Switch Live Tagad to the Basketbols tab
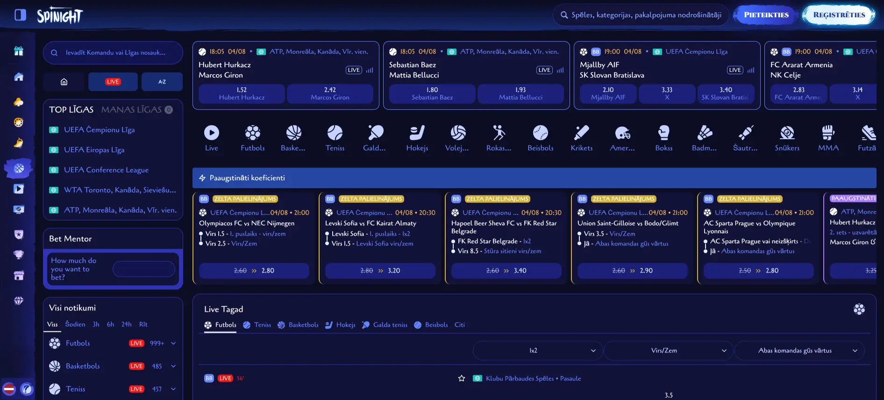The image size is (884, 400). pos(298,325)
